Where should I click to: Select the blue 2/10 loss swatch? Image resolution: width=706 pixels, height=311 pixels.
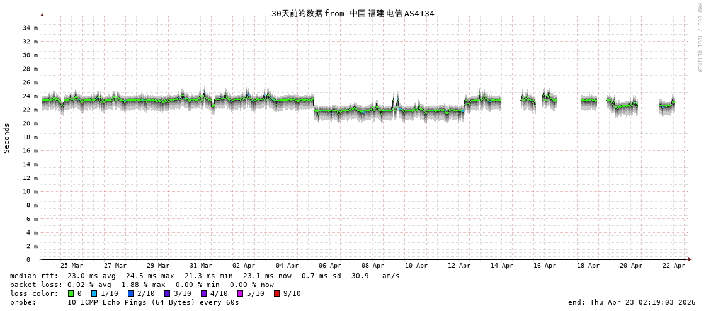click(130, 293)
